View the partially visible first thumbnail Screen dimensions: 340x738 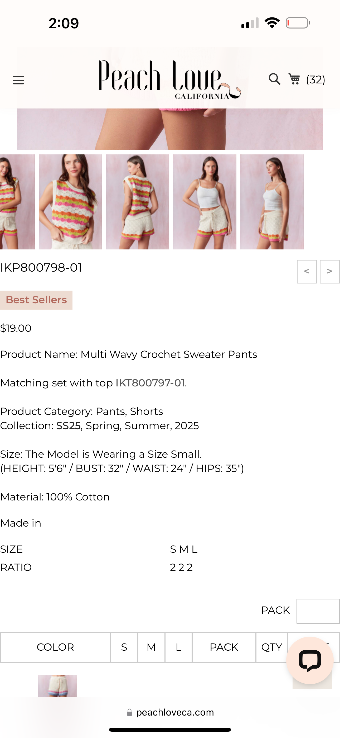17,202
